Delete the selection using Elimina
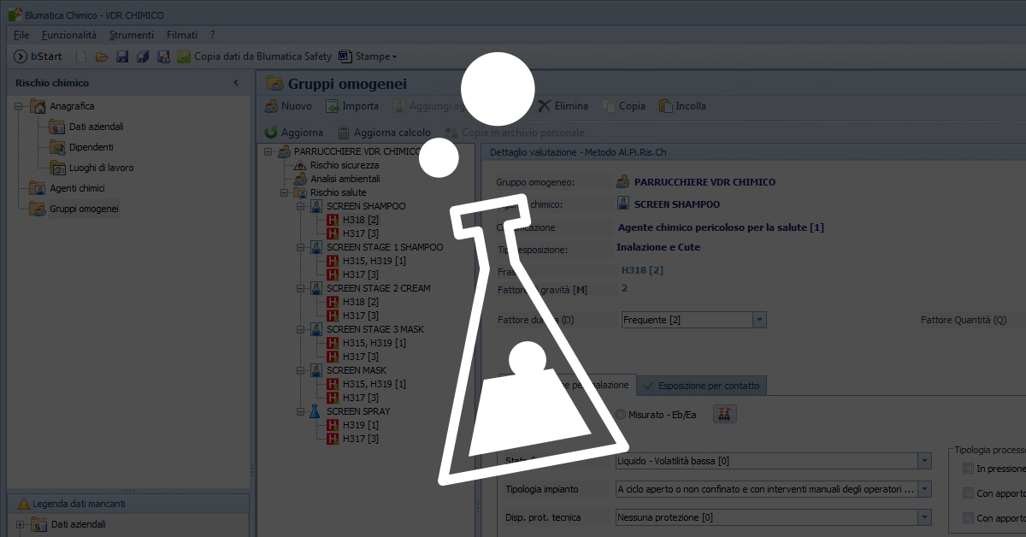The image size is (1026, 537). (x=563, y=106)
